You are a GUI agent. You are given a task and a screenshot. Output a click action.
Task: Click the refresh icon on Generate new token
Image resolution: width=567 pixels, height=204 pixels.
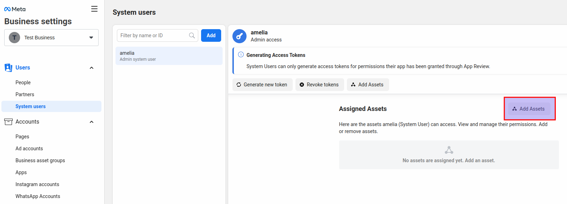tap(239, 85)
